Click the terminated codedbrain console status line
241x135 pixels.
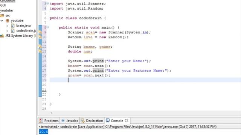(x=128, y=127)
